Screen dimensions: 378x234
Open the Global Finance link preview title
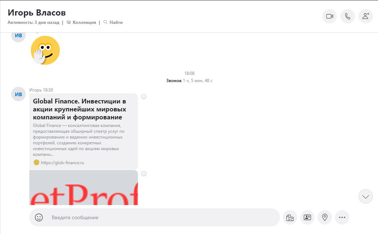coord(80,109)
